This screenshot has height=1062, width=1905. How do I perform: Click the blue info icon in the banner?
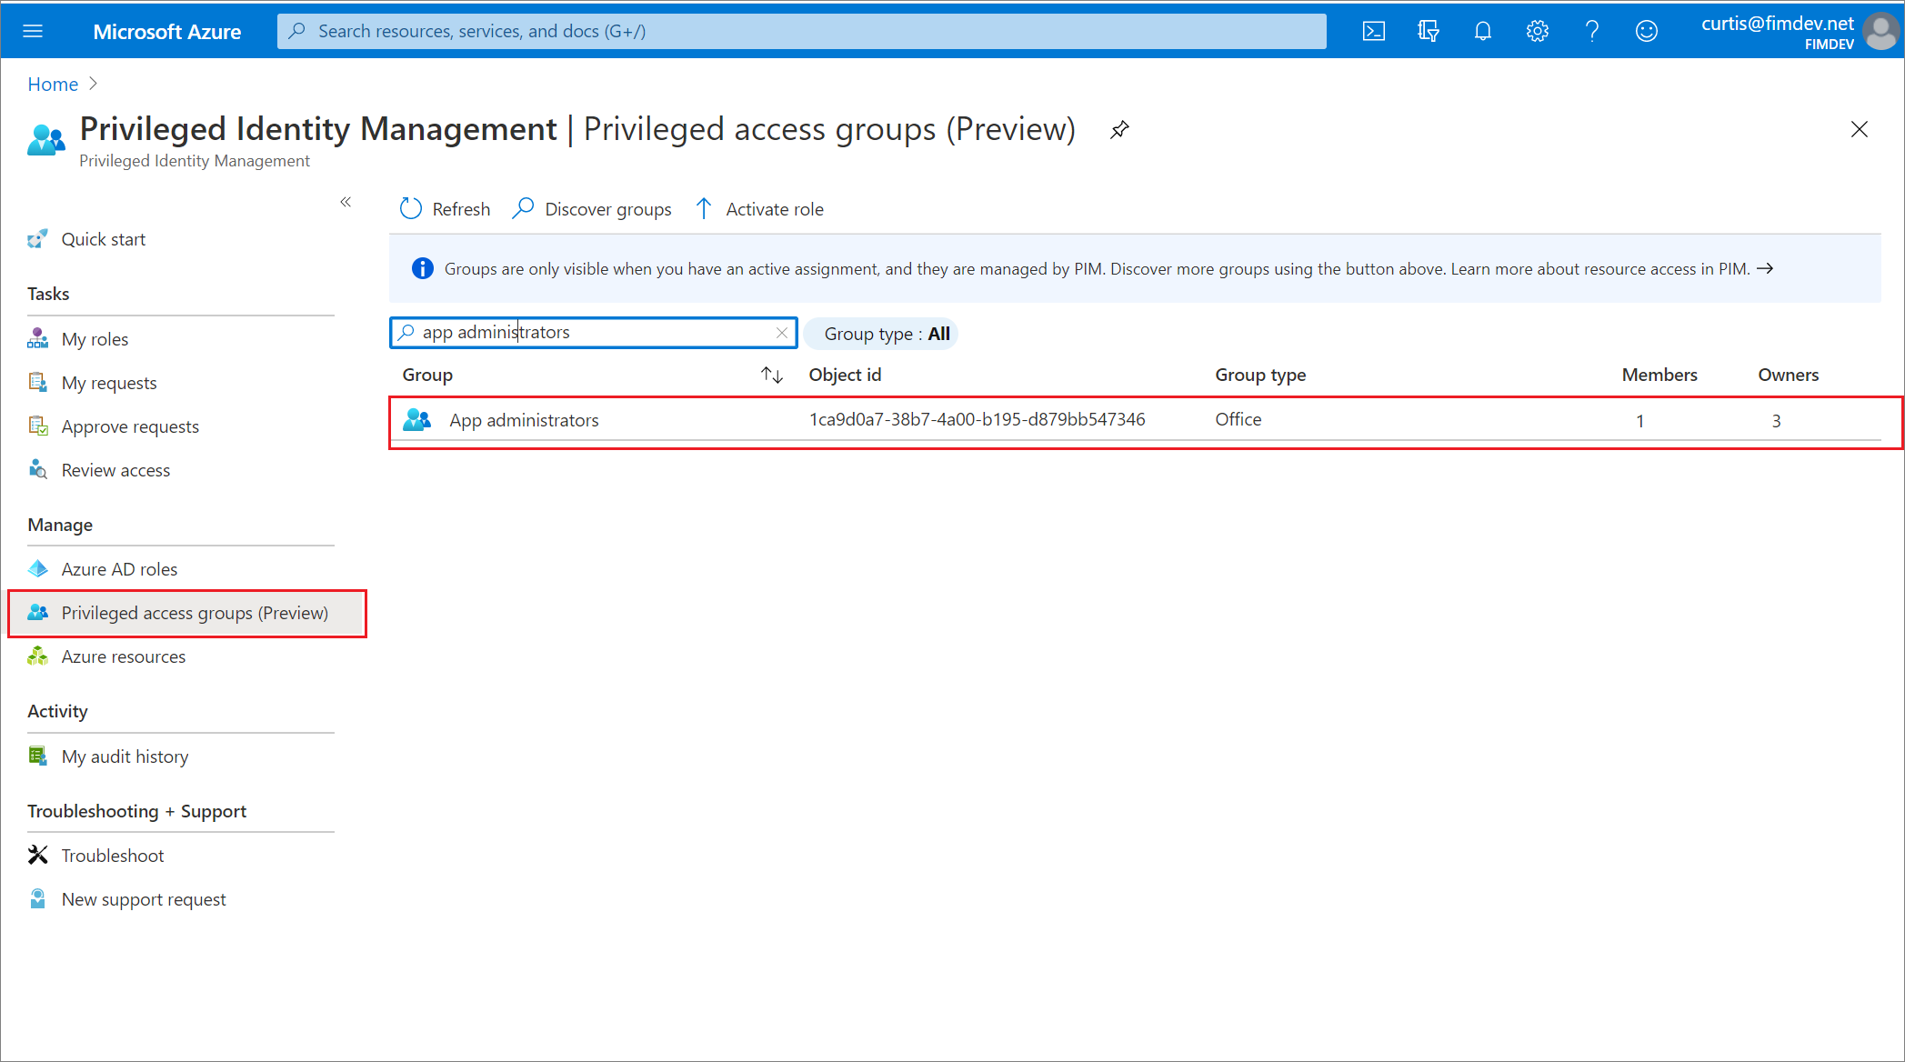[423, 268]
